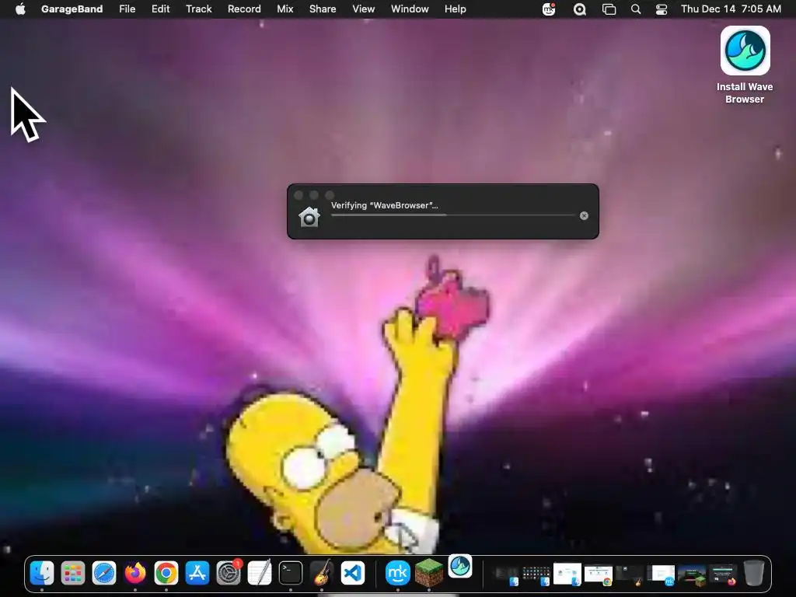Open MacKeeper from the Dock

click(x=397, y=573)
